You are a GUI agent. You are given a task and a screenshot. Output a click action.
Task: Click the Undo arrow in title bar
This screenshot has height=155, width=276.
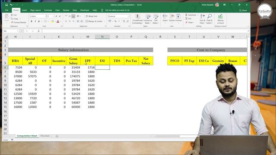click(11, 5)
